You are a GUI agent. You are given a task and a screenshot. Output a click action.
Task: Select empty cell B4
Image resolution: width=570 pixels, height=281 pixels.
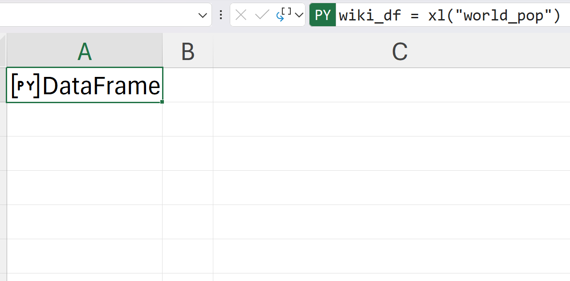[188, 188]
